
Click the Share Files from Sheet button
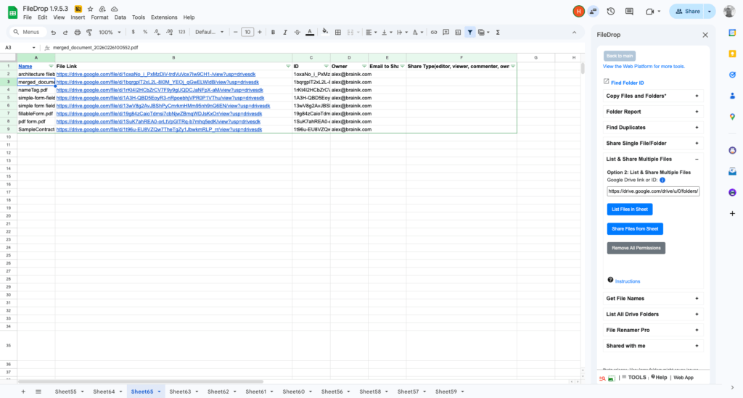[635, 228]
